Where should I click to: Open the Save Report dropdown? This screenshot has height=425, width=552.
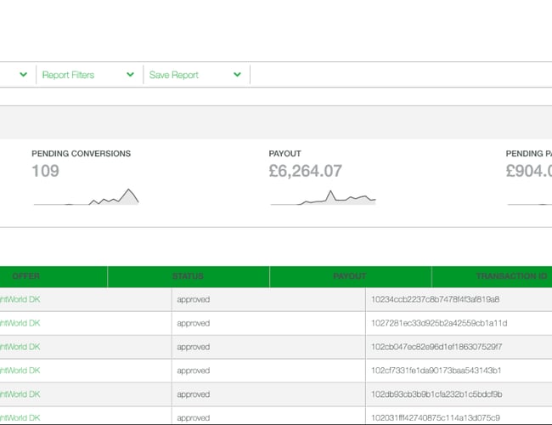click(174, 75)
